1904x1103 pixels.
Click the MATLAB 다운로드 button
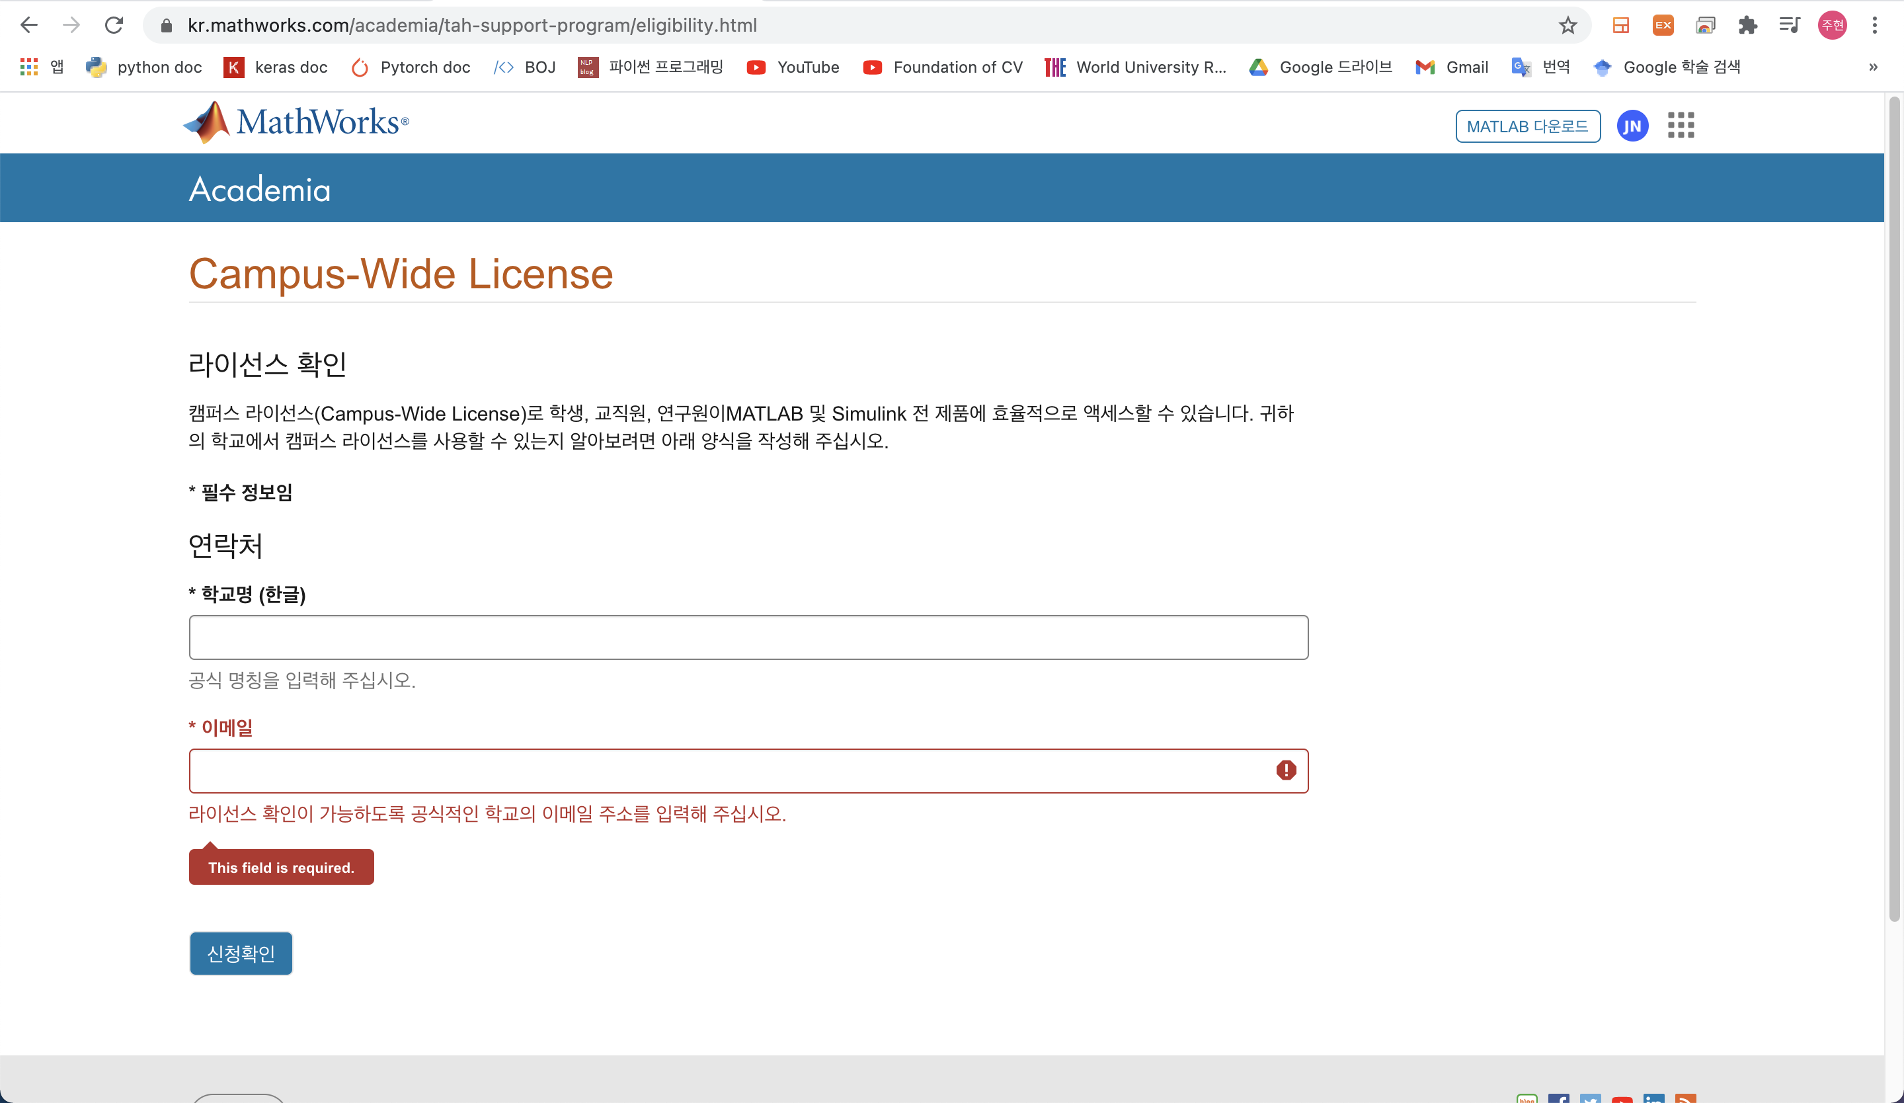pyautogui.click(x=1527, y=126)
